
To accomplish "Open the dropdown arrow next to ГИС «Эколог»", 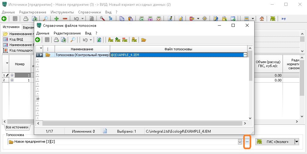I will (296, 141).
